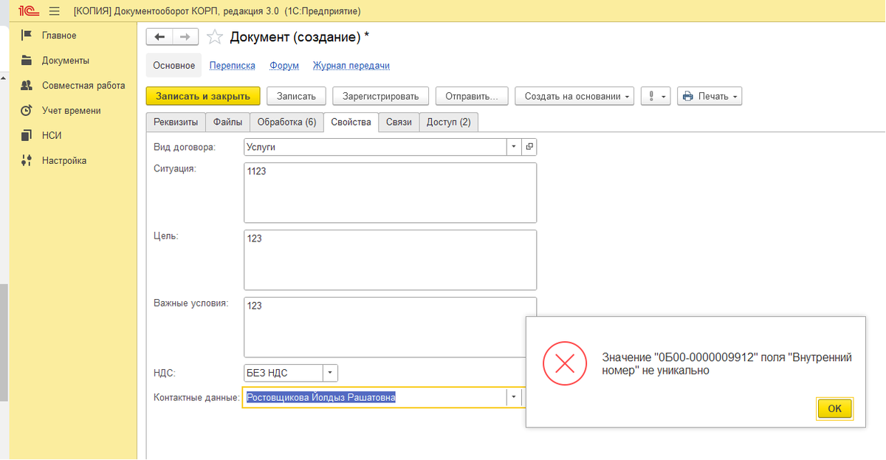Expand the Контактные данные dropdown

[513, 397]
